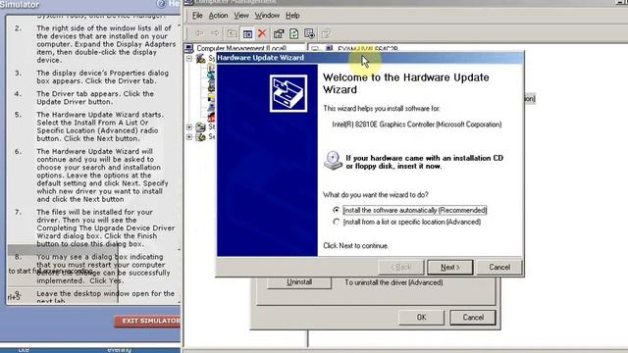Click simulator instruction step 5 text
The image size is (628, 353).
100,126
